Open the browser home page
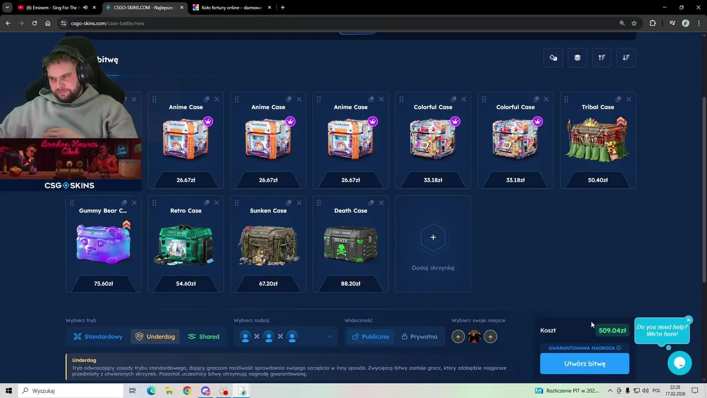 48,23
